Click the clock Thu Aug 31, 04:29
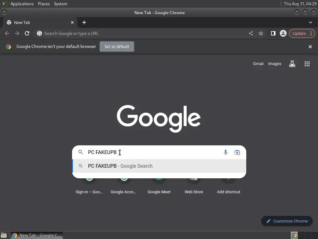 coord(300,4)
